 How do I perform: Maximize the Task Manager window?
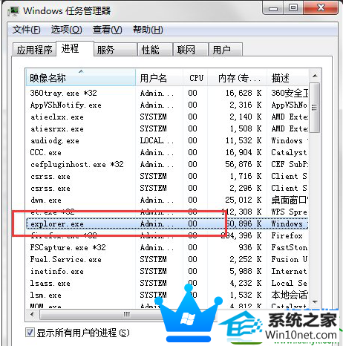(293, 8)
